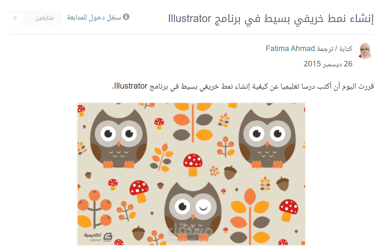This screenshot has height=249, width=381.
Task: Open Fatima Ahmad's author profile link
Action: (290, 48)
